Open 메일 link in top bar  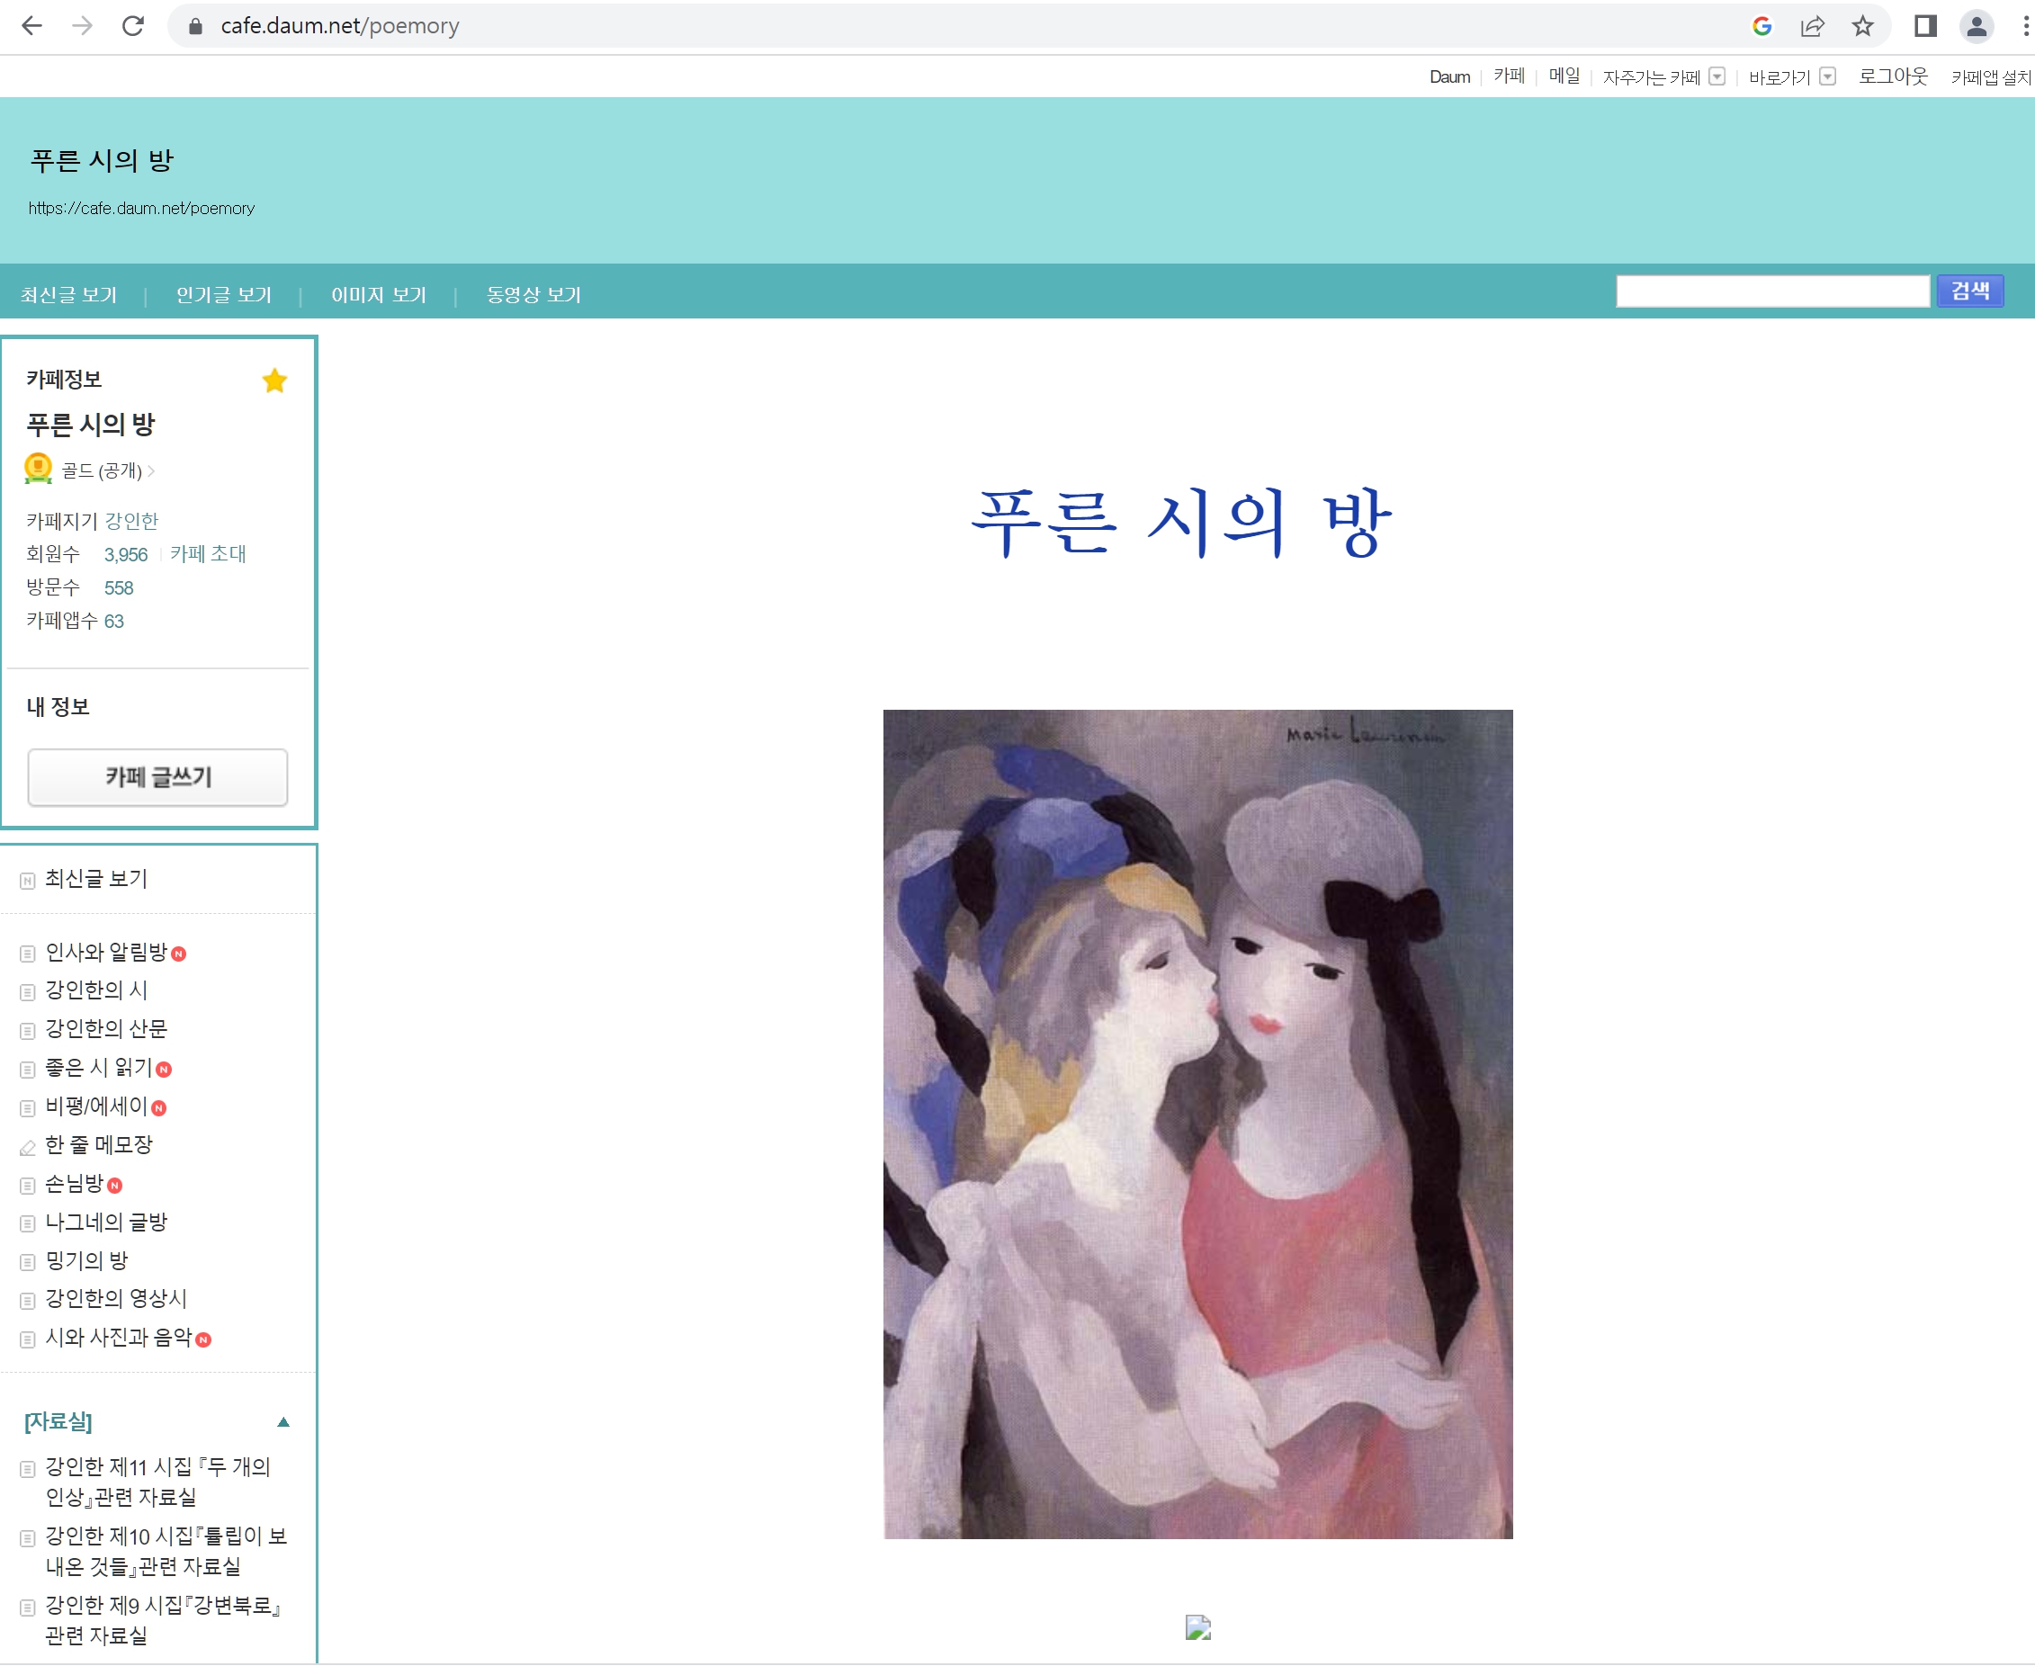1564,76
